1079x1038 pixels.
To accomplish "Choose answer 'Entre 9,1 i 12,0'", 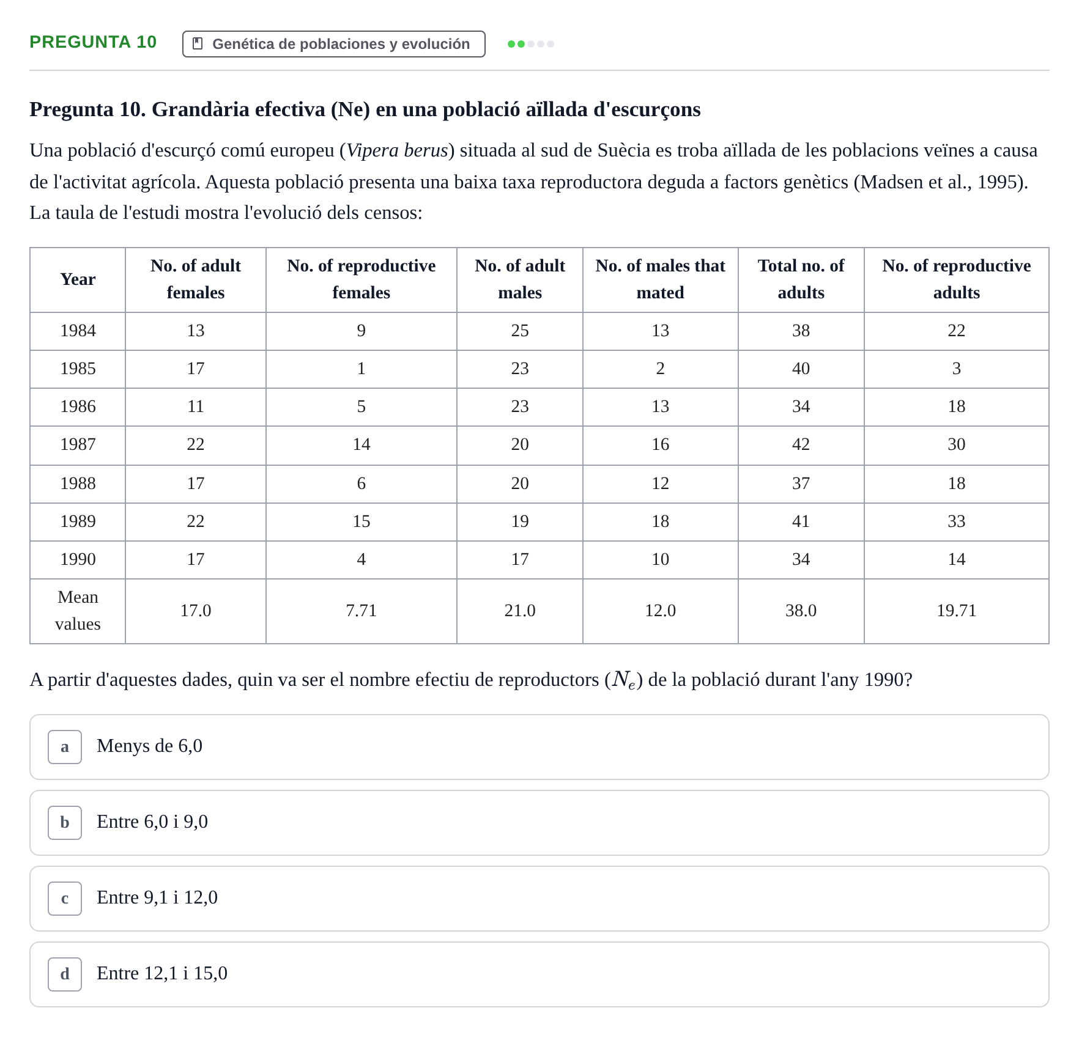I will 539,899.
